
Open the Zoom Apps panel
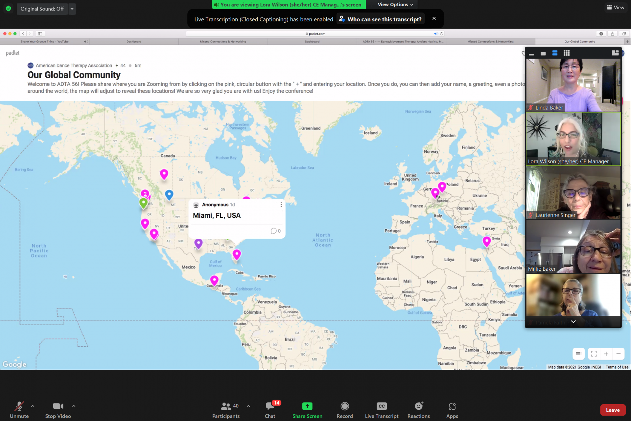452,410
